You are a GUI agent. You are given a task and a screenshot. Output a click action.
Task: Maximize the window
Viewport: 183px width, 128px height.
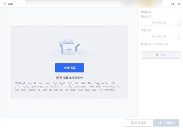(172, 4)
